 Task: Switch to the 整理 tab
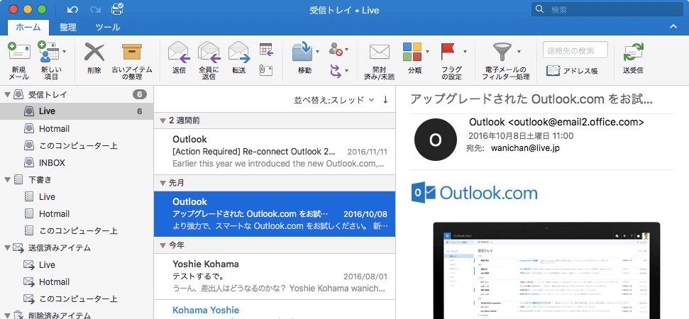[68, 27]
